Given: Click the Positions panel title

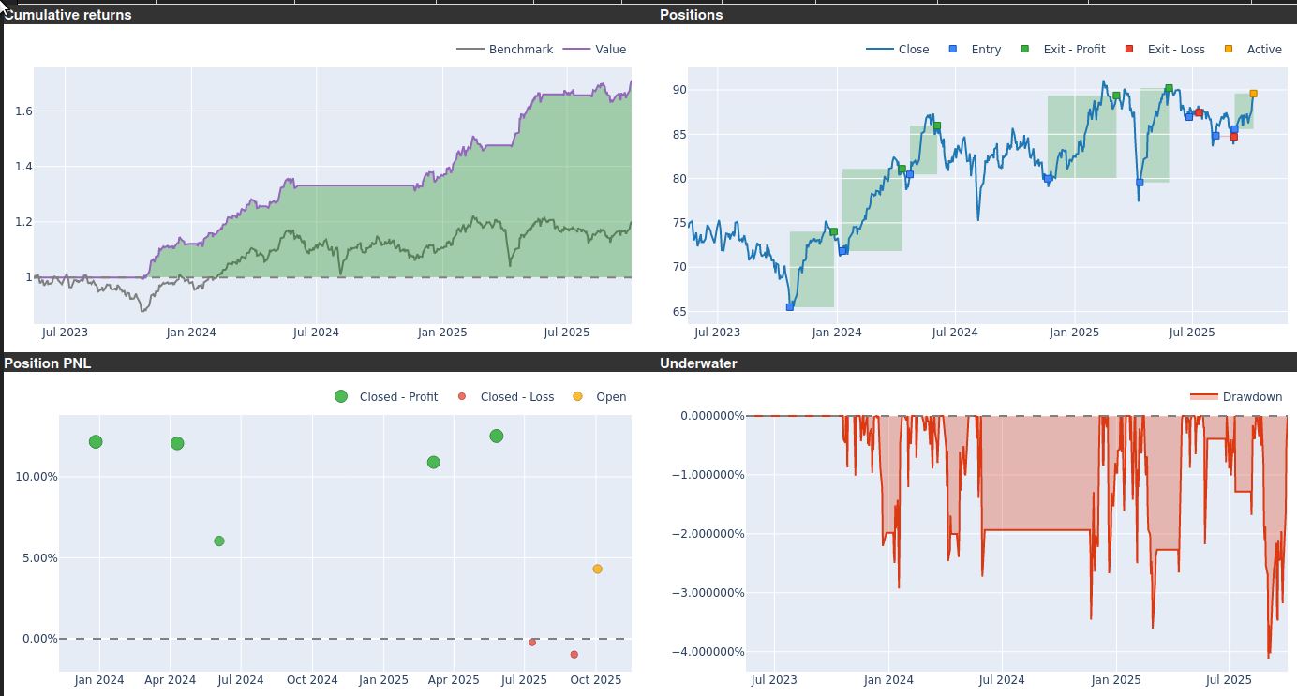Looking at the screenshot, I should pyautogui.click(x=692, y=15).
